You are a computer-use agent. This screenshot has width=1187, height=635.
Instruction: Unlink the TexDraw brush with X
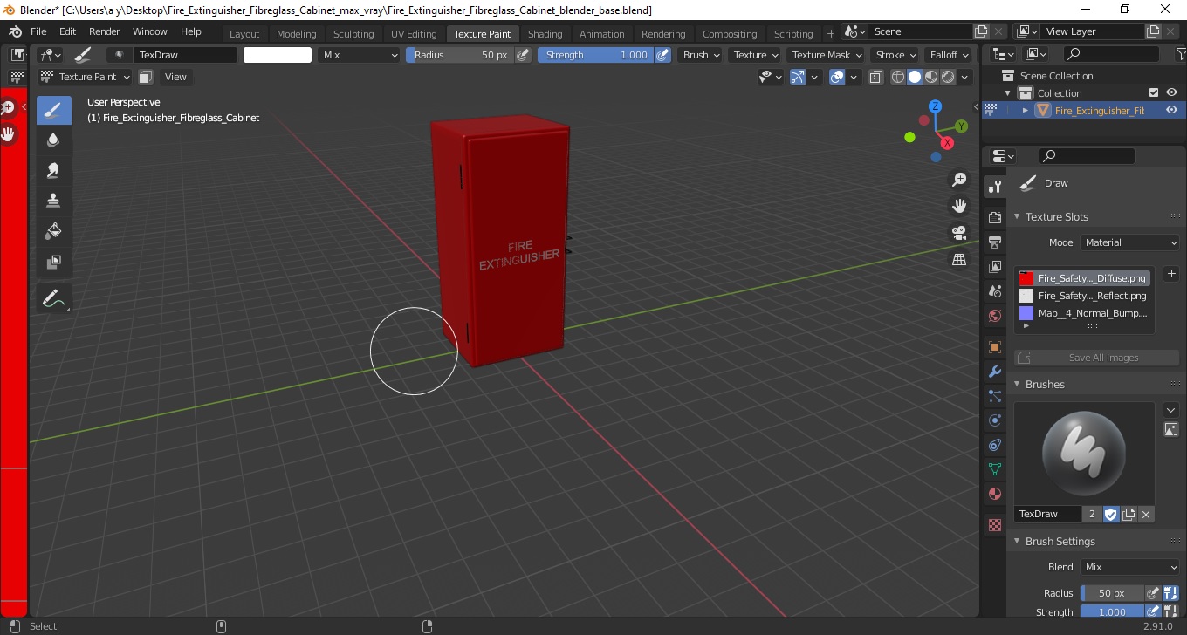tap(1146, 514)
